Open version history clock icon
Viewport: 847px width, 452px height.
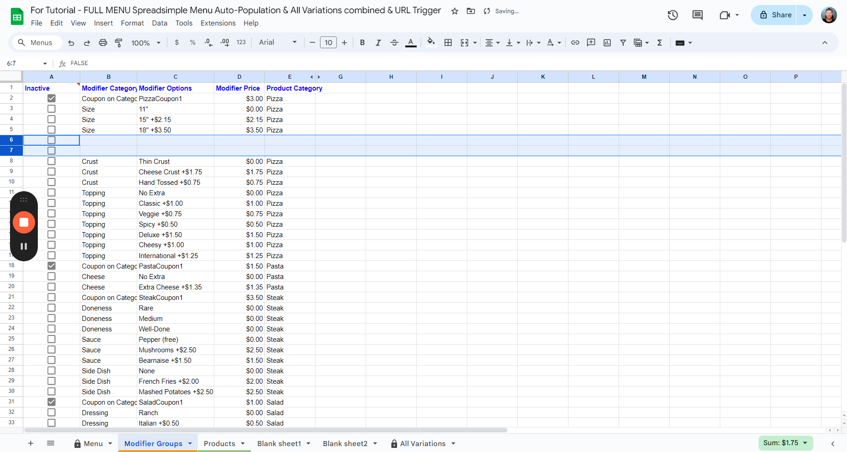click(x=673, y=15)
